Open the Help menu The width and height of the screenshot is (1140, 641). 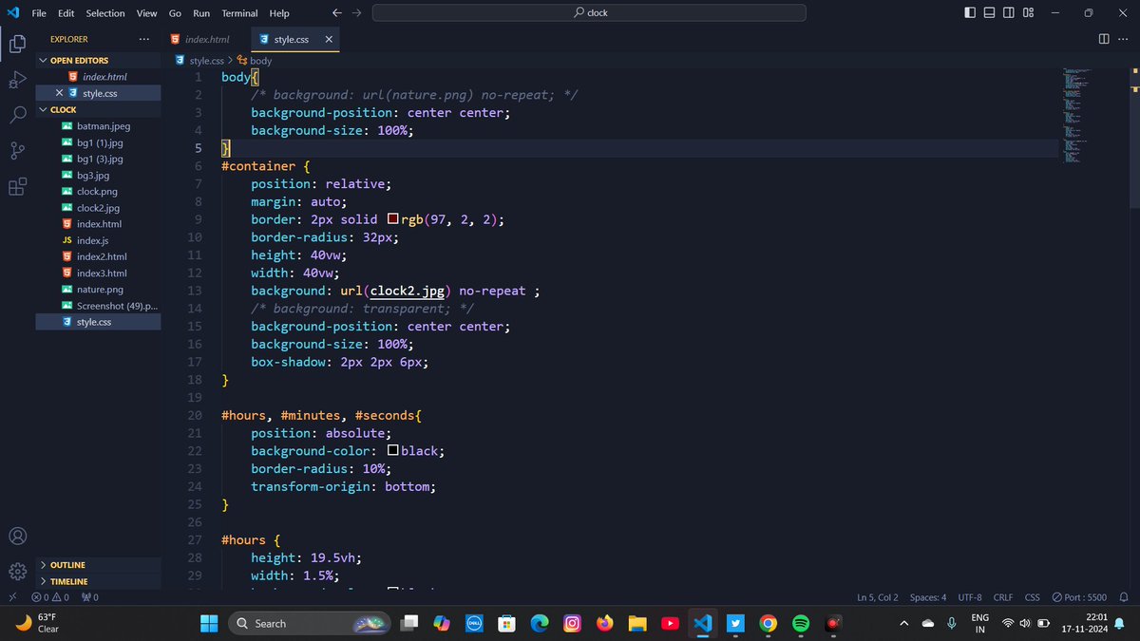pos(279,13)
